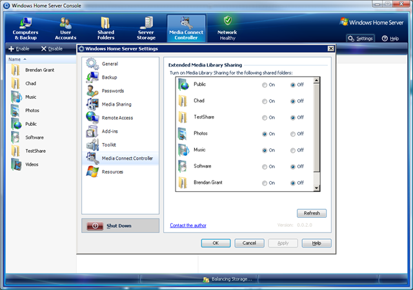
Task: Open Add-ins settings category
Action: point(120,131)
